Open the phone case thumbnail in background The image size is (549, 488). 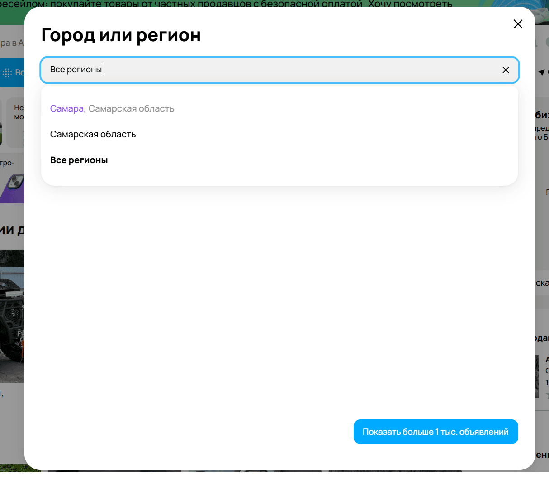(x=13, y=188)
